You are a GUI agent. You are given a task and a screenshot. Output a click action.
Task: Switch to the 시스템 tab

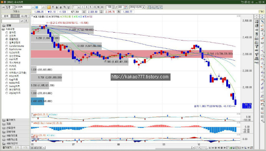[24, 16]
